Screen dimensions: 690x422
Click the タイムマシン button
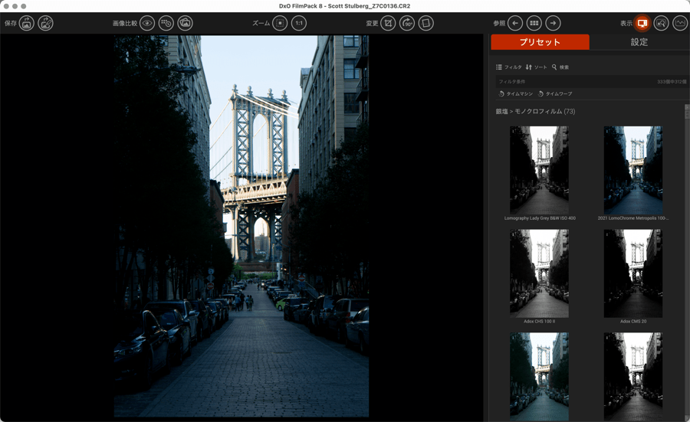click(x=515, y=93)
